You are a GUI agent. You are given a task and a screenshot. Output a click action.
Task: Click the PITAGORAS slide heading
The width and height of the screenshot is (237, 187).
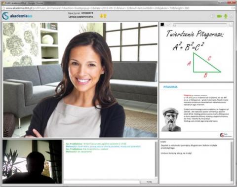tap(170, 87)
